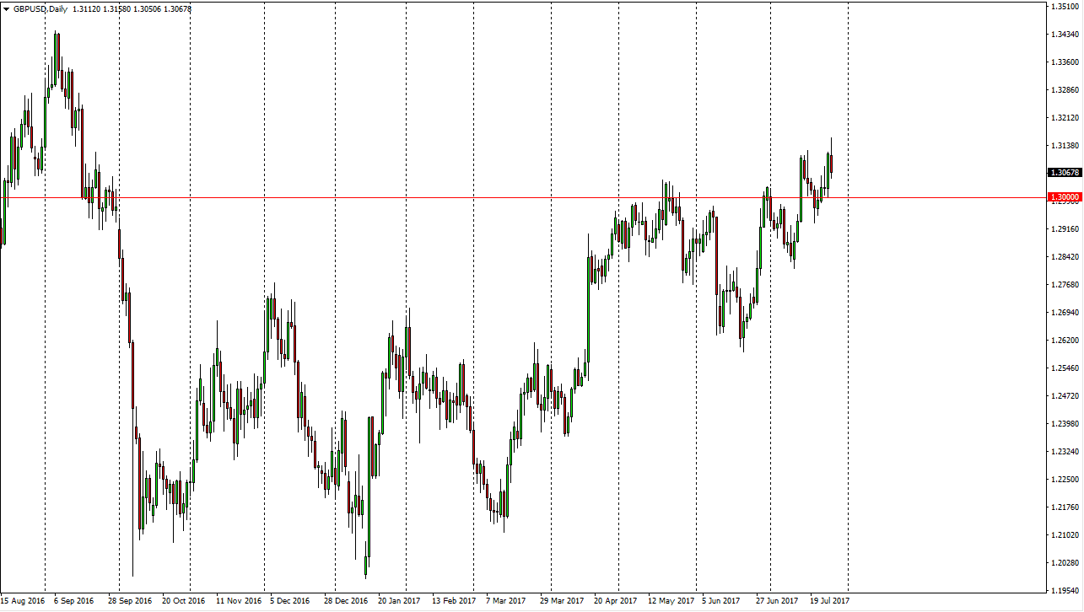Click the low price 1.30506 in the header
The height and width of the screenshot is (612, 1084).
[148, 9]
